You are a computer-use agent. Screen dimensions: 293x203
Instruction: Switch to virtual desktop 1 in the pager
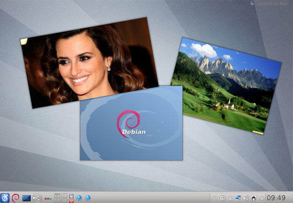(x=57, y=195)
